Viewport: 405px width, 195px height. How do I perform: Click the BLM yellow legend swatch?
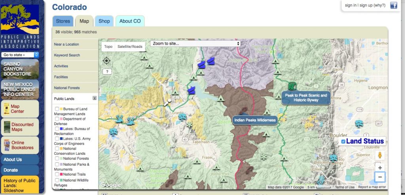coord(61,109)
